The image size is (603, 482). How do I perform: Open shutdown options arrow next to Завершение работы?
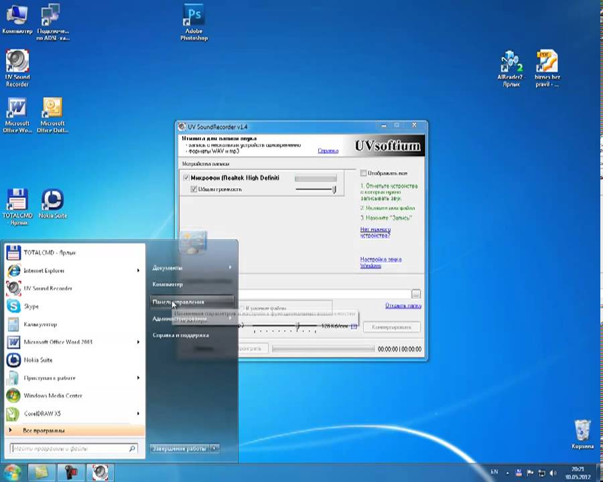[215, 448]
